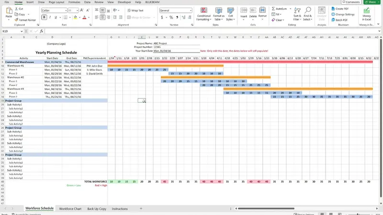Decrease font size with the smaller A
The height and width of the screenshot is (215, 383).
click(88, 10)
